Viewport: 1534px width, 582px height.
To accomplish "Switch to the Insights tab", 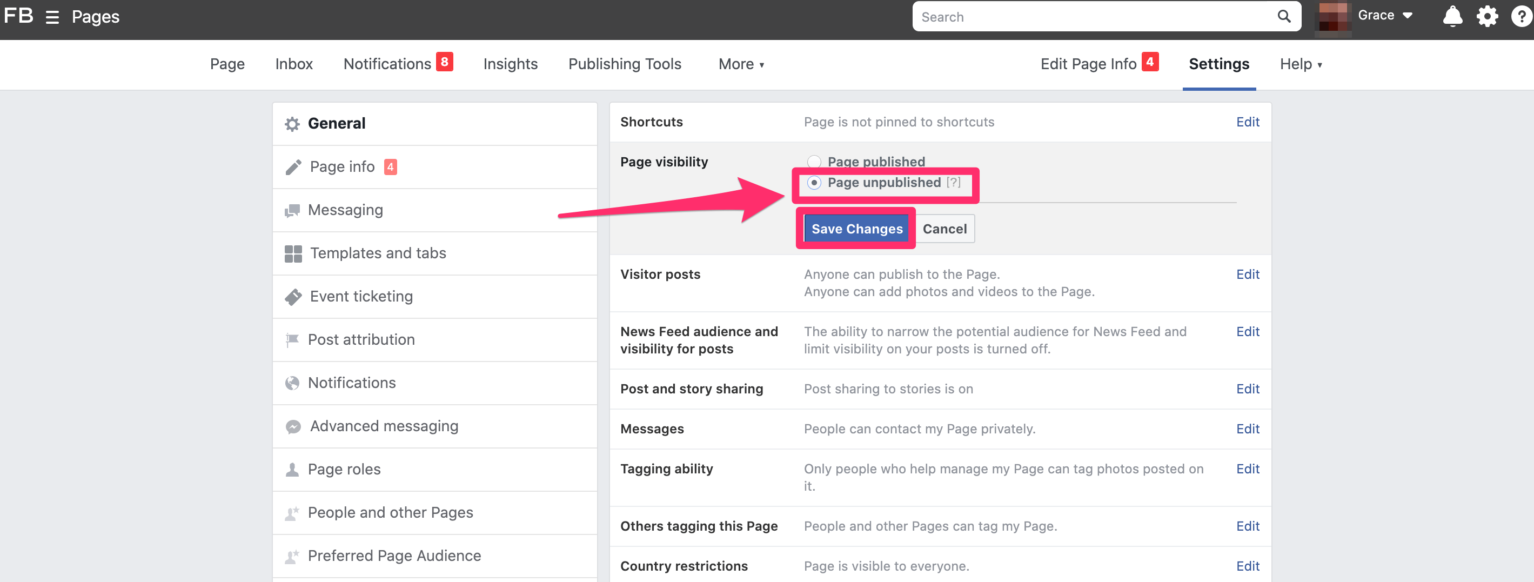I will pos(510,64).
